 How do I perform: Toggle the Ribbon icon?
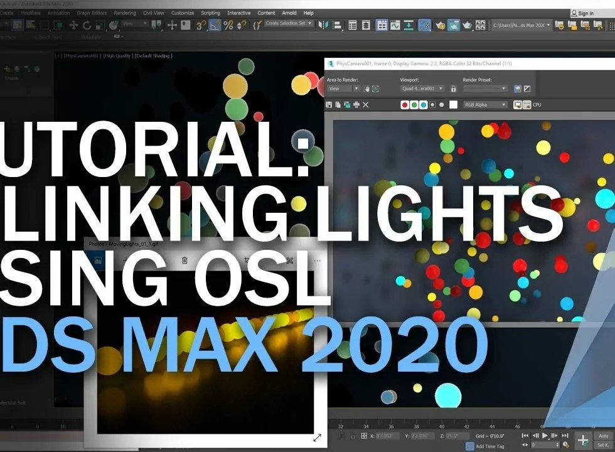[382, 26]
